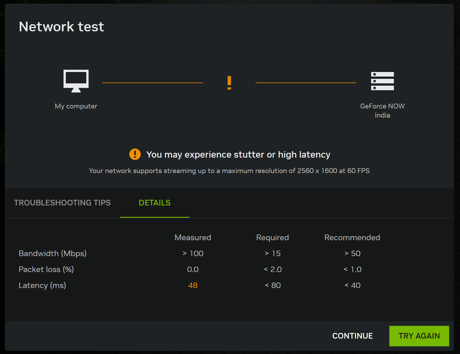Click the connection line left of the warning
This screenshot has width=460, height=354.
click(x=153, y=83)
